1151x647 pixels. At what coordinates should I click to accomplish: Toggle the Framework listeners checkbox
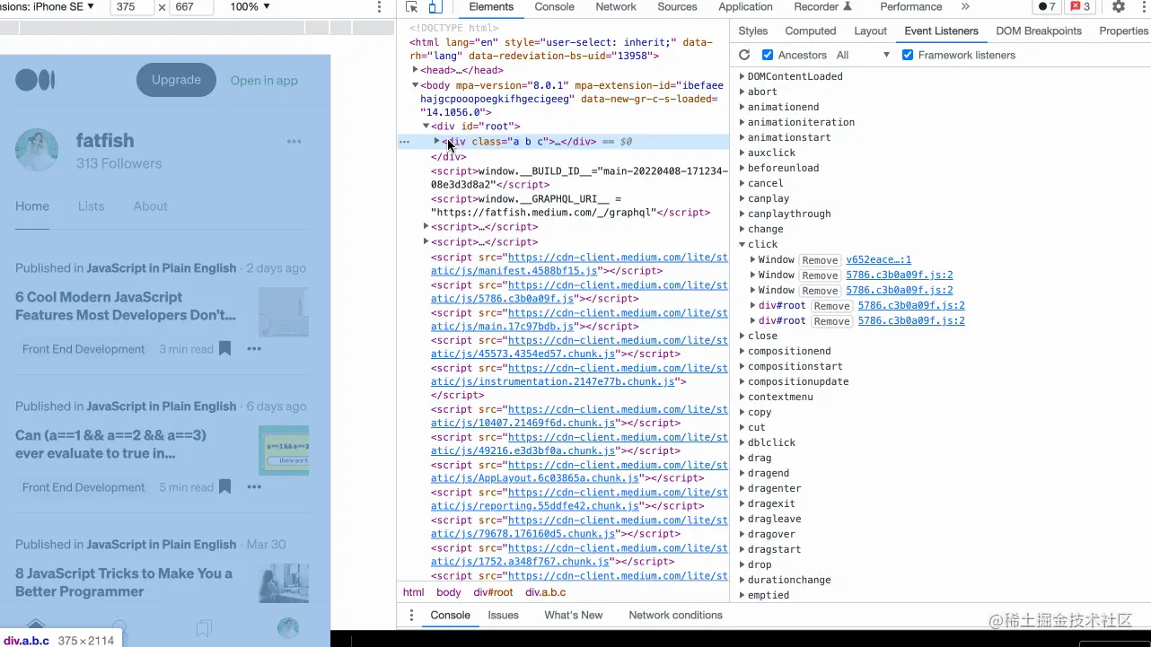coord(908,55)
